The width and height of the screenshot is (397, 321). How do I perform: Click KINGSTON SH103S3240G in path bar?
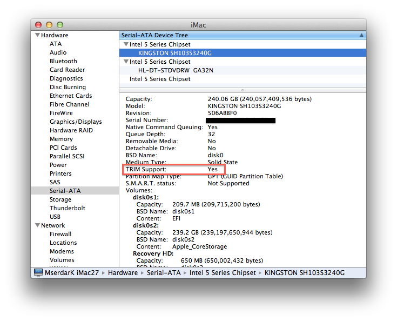[x=305, y=272]
